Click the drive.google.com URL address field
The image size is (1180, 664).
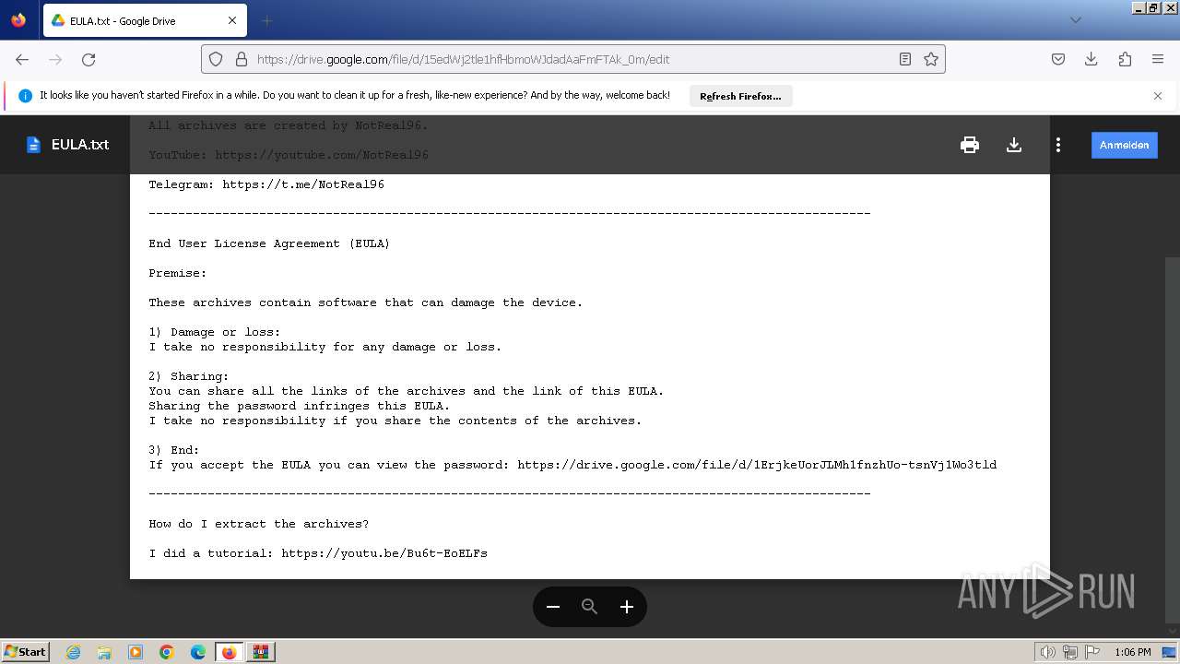coord(572,59)
